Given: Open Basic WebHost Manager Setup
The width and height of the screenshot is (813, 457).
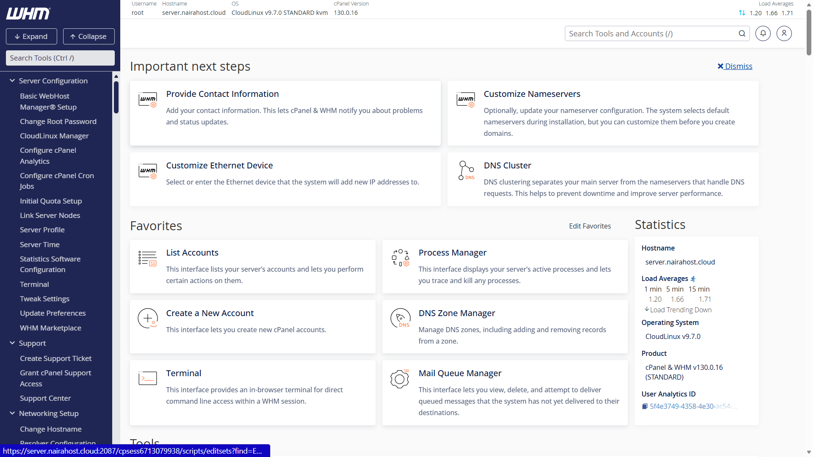Looking at the screenshot, I should (48, 102).
